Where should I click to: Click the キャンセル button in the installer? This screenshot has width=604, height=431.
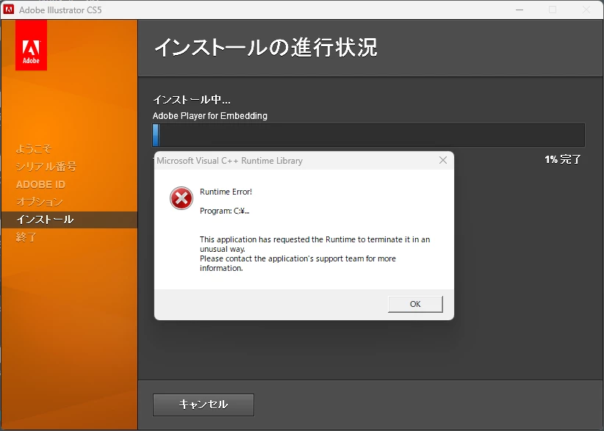coord(204,405)
